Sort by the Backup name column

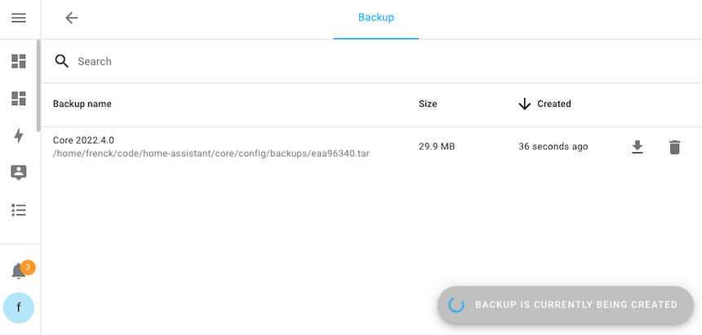(x=82, y=104)
